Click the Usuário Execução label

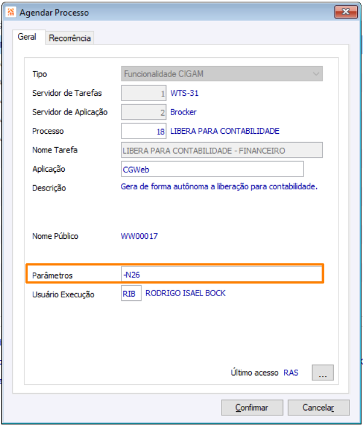63,294
